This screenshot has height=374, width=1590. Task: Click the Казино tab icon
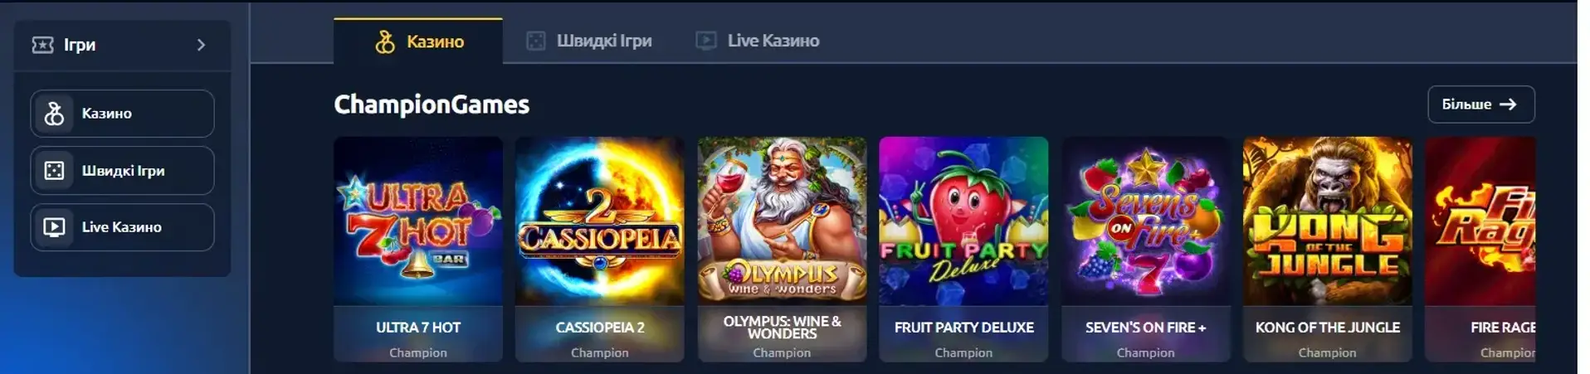pyautogui.click(x=385, y=41)
